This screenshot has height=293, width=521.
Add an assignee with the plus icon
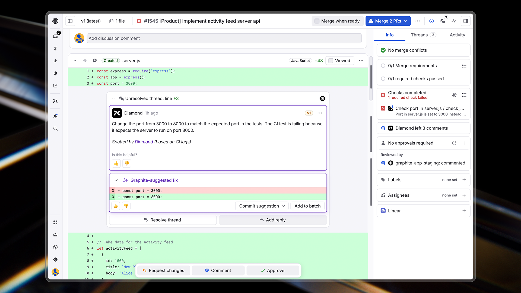coord(464,195)
